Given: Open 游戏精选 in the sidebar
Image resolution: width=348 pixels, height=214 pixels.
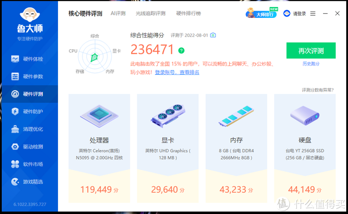Looking at the screenshot, I should click(30, 182).
